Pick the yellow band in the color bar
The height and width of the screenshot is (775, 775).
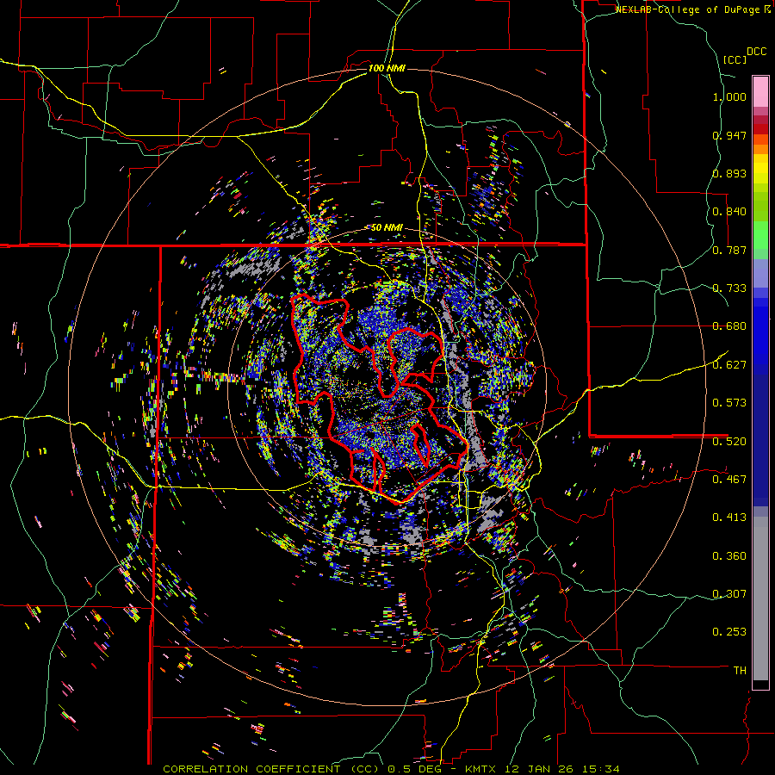point(760,169)
